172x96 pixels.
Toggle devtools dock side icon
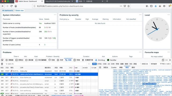point(163,60)
